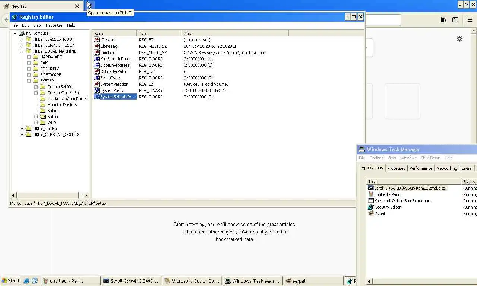This screenshot has width=477, height=286.
Task: Expand the HARDWARE key
Action: pos(29,57)
